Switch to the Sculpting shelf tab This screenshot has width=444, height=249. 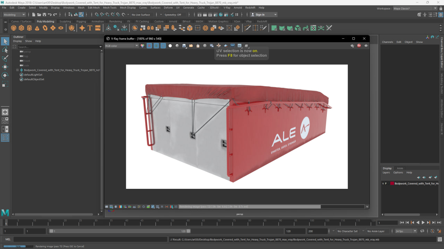[65, 21]
